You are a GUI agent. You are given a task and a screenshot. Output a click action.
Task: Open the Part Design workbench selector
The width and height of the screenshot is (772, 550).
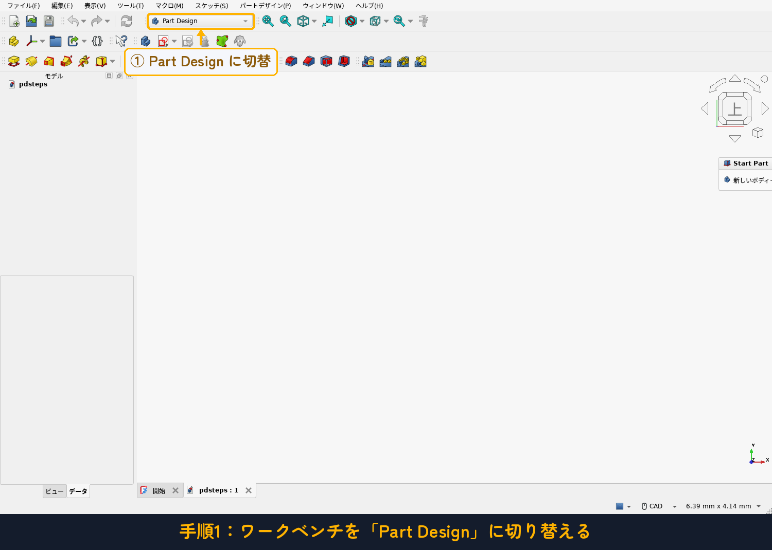[x=201, y=21]
